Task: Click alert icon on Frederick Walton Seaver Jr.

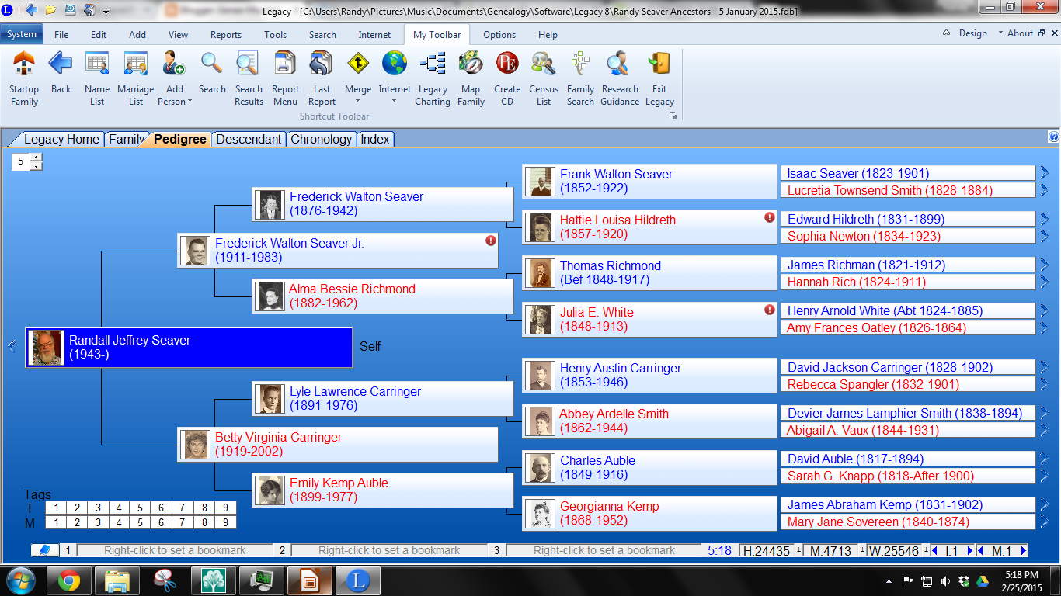Action: [x=491, y=241]
